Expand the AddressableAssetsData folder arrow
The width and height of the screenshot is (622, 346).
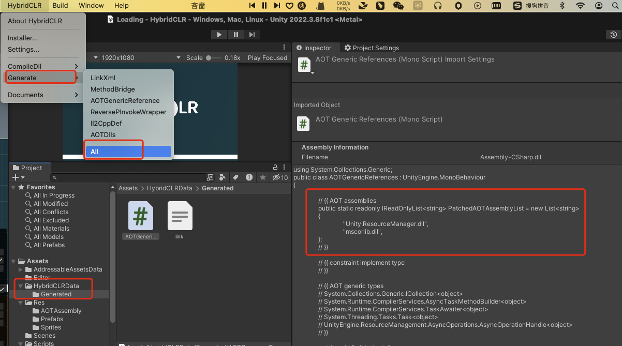pos(21,269)
